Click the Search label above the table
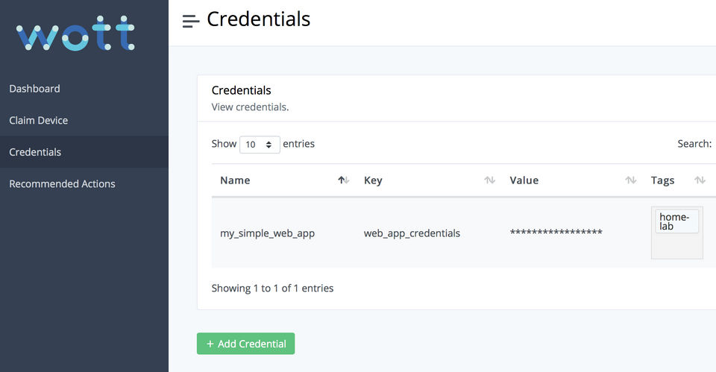This screenshot has width=716, height=372. [694, 144]
